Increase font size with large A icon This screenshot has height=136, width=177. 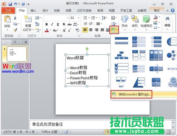64,30
